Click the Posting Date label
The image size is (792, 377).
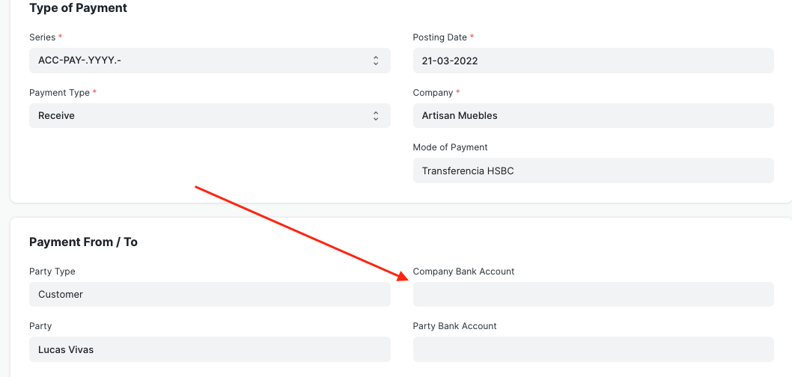pos(439,37)
